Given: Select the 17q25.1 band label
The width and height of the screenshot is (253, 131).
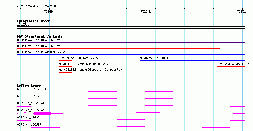Looking at the screenshot, I should pos(23,25).
